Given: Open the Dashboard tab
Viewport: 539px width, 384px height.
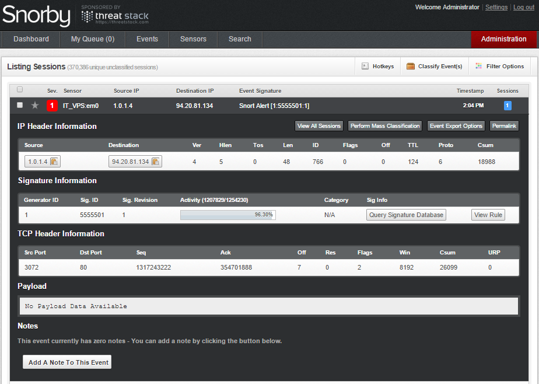Looking at the screenshot, I should coord(31,39).
